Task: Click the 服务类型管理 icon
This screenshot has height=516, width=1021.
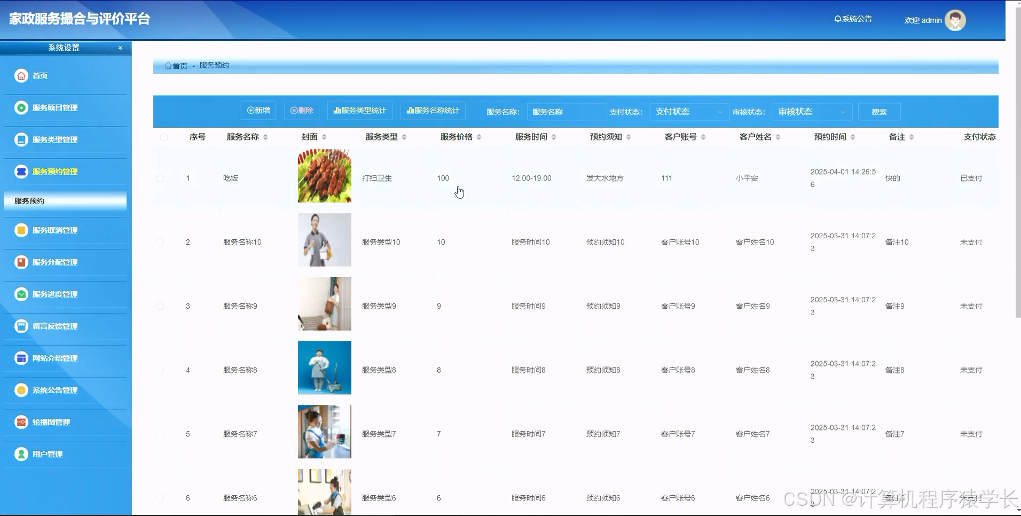Action: point(21,139)
